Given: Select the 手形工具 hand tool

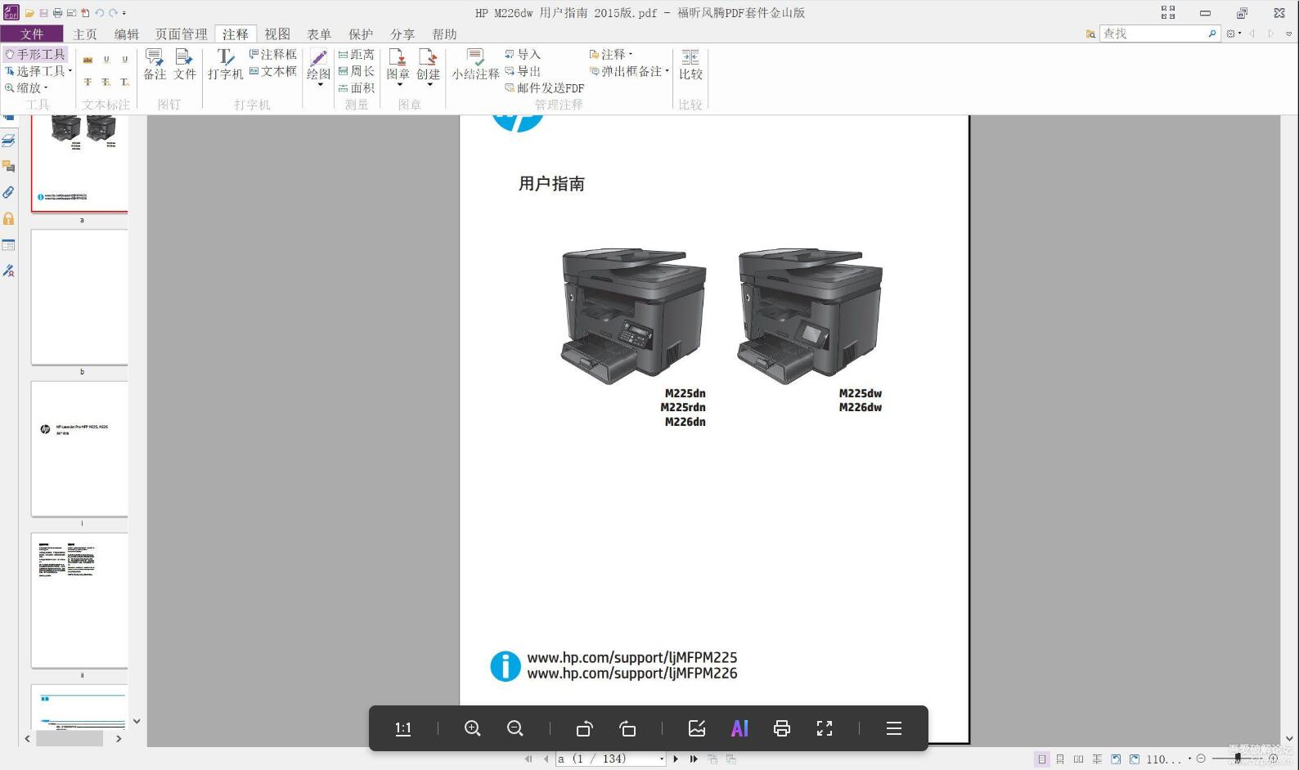Looking at the screenshot, I should click(35, 54).
